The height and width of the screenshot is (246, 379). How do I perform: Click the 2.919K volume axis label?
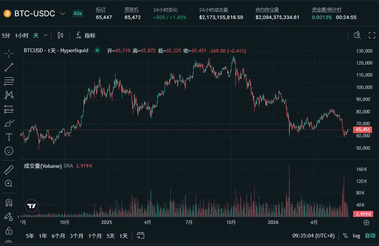[363, 214]
